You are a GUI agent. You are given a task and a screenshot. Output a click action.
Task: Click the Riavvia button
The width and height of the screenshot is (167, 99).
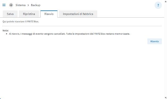coord(154,41)
